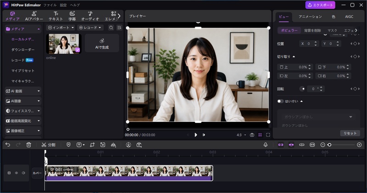The image size is (367, 193).
Task: Collapse the 切り取り section
Action: click(294, 56)
